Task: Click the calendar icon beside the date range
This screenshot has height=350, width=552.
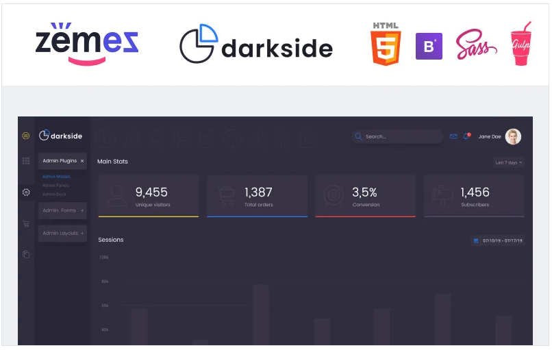Action: (476, 241)
